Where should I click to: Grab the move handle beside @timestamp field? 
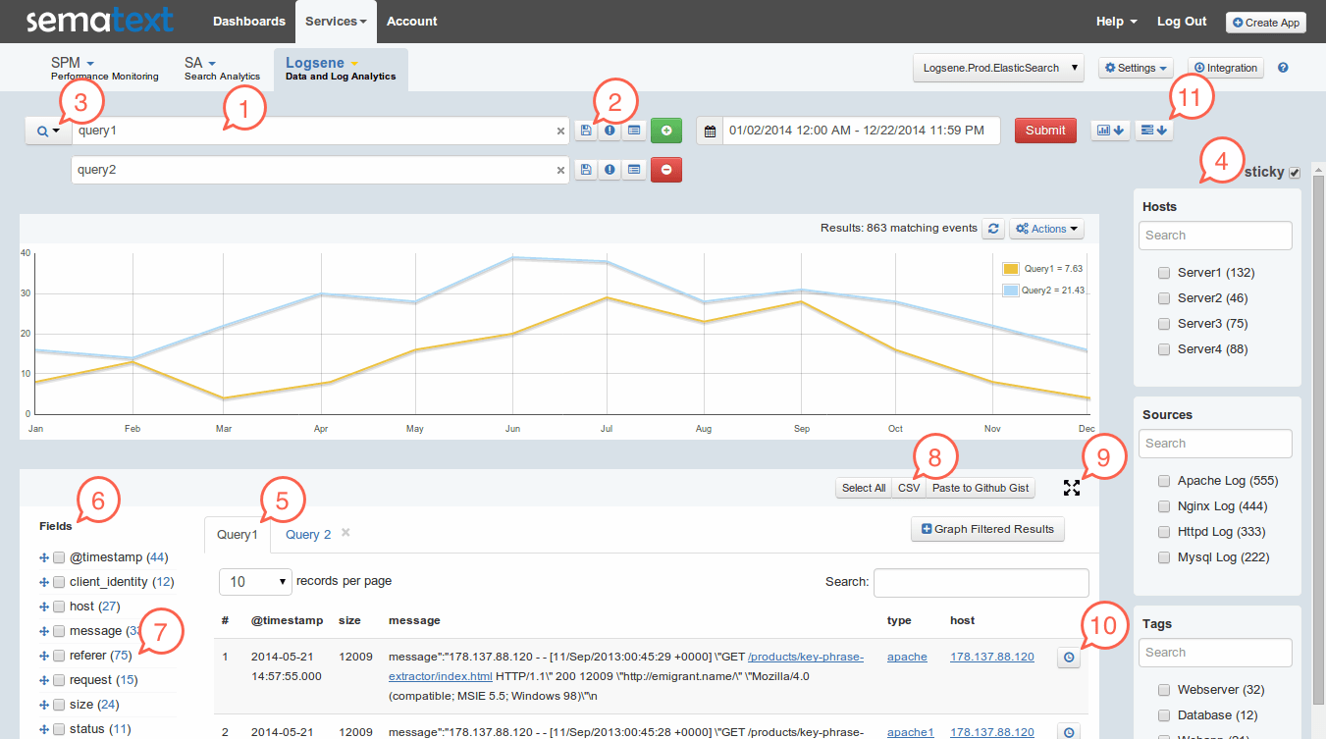(43, 557)
